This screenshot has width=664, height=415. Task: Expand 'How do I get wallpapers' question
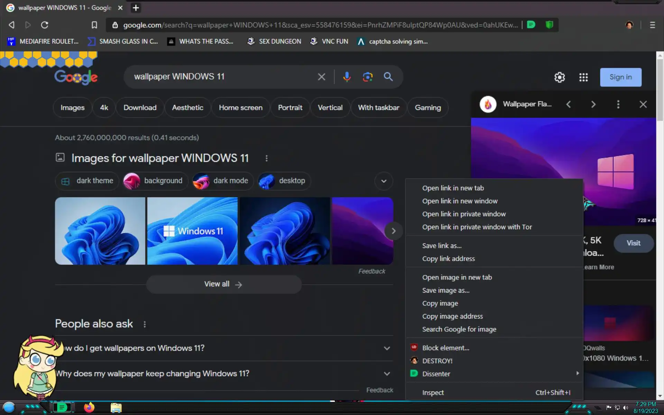point(387,348)
